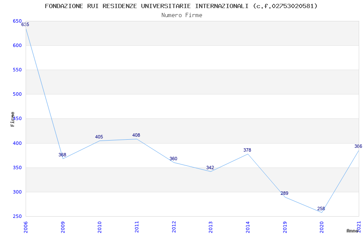Click the data label 360
Screen dimensions: 363x235
(x=173, y=159)
